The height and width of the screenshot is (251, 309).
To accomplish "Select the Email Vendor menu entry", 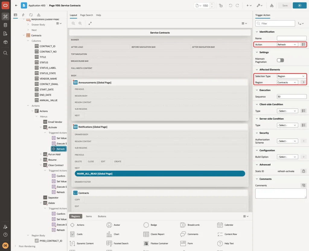I will 53,122.
